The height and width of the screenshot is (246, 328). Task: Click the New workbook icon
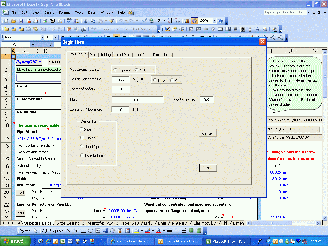pyautogui.click(x=6, y=21)
